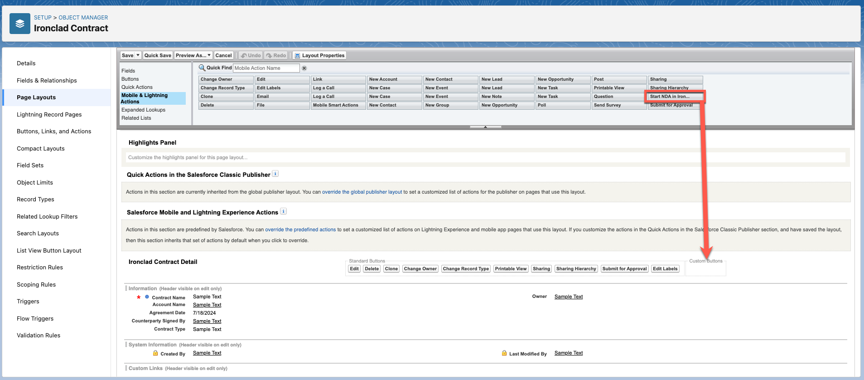Click the Highlights Panel customize area

coord(486,157)
